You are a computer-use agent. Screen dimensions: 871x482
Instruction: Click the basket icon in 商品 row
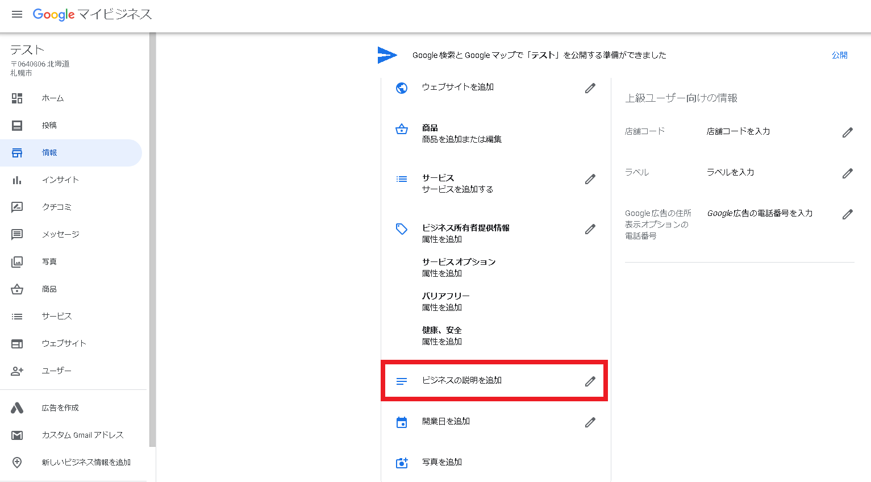(402, 129)
